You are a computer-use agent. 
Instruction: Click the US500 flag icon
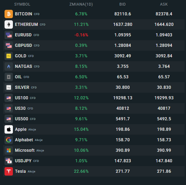9,119
